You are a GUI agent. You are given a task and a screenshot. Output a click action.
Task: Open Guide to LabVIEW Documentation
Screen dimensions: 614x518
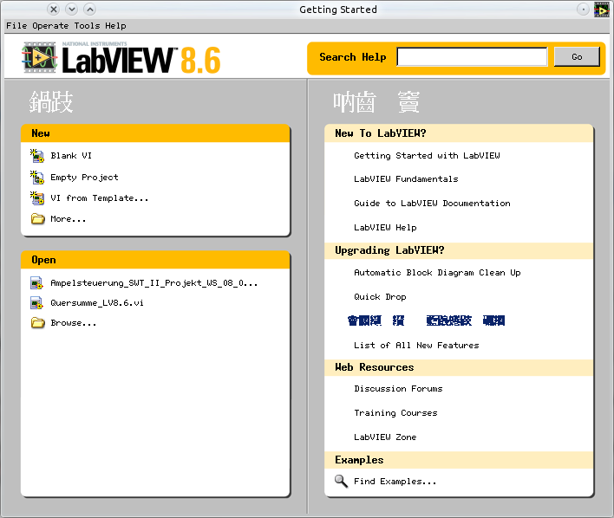(x=432, y=203)
